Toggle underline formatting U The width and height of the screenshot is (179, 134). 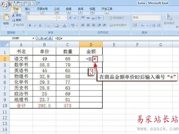click(40, 25)
